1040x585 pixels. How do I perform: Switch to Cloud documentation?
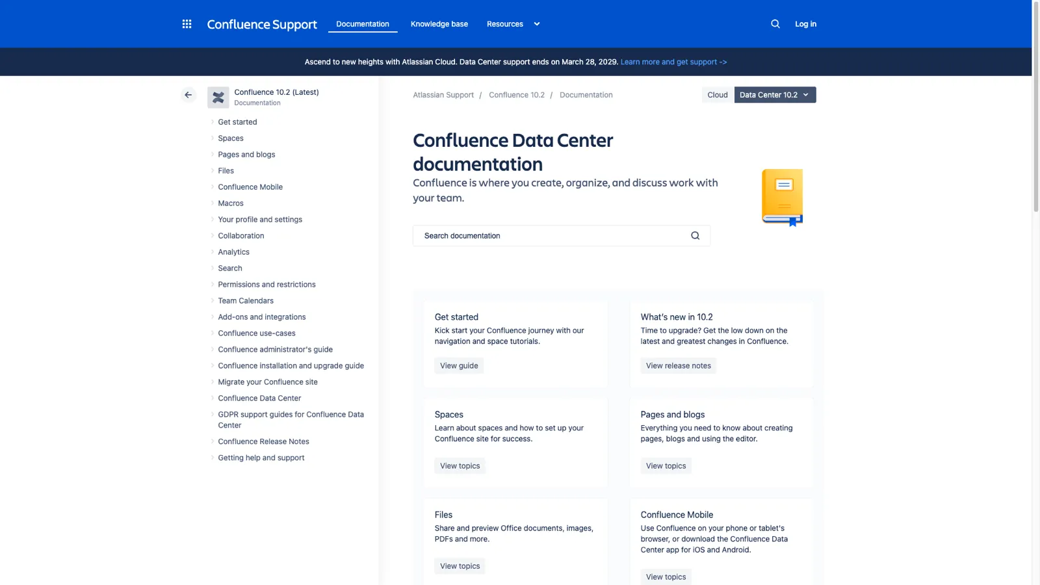pyautogui.click(x=718, y=95)
